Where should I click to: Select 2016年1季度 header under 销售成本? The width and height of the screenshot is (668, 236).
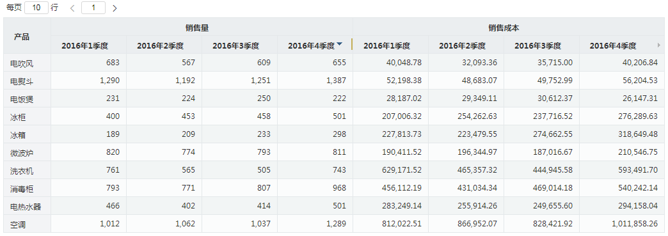click(386, 46)
